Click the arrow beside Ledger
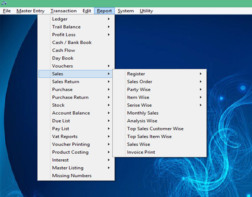 coord(109,19)
